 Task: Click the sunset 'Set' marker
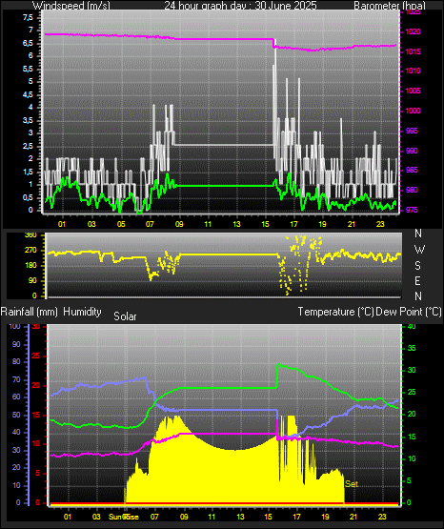click(352, 484)
